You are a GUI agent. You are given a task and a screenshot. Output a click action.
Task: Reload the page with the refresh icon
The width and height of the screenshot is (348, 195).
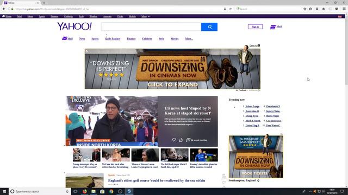tap(231, 9)
